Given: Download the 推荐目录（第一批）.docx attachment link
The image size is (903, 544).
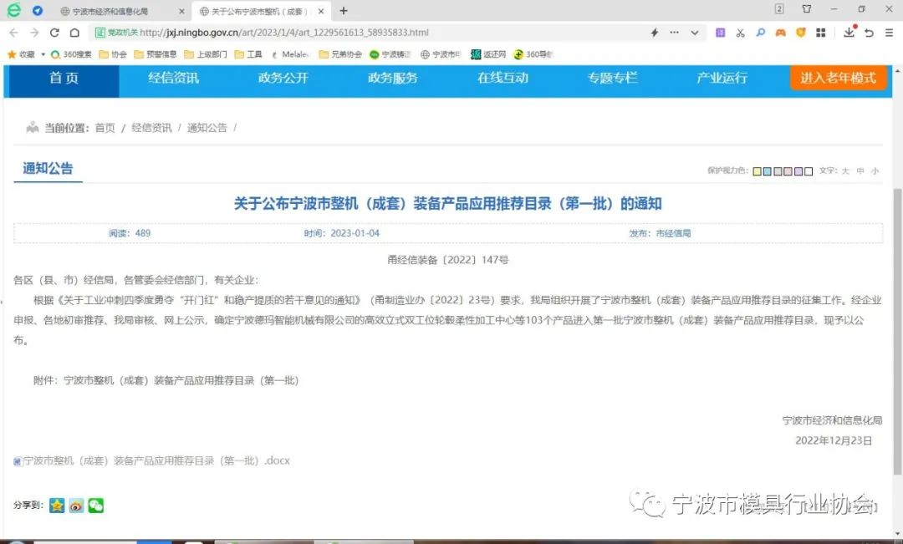Looking at the screenshot, I should tap(150, 460).
